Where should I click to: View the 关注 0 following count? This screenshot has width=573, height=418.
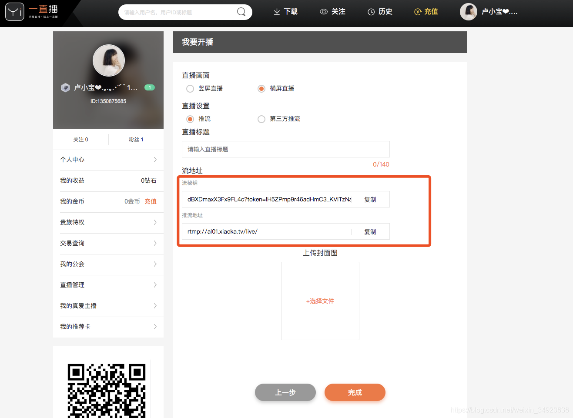pyautogui.click(x=81, y=140)
